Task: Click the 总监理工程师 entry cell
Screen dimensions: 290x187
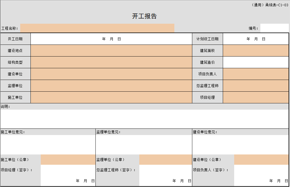Action: coord(256,86)
